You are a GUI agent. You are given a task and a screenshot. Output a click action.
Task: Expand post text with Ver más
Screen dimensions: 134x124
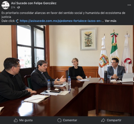[x=111, y=21]
